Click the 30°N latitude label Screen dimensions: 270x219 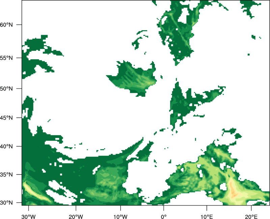6,203
